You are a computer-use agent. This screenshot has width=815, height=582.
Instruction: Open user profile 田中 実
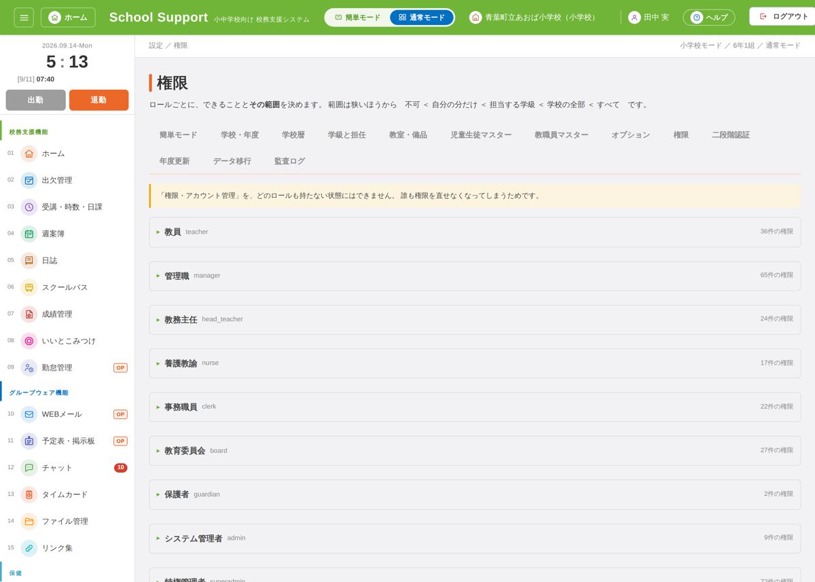[x=649, y=18]
